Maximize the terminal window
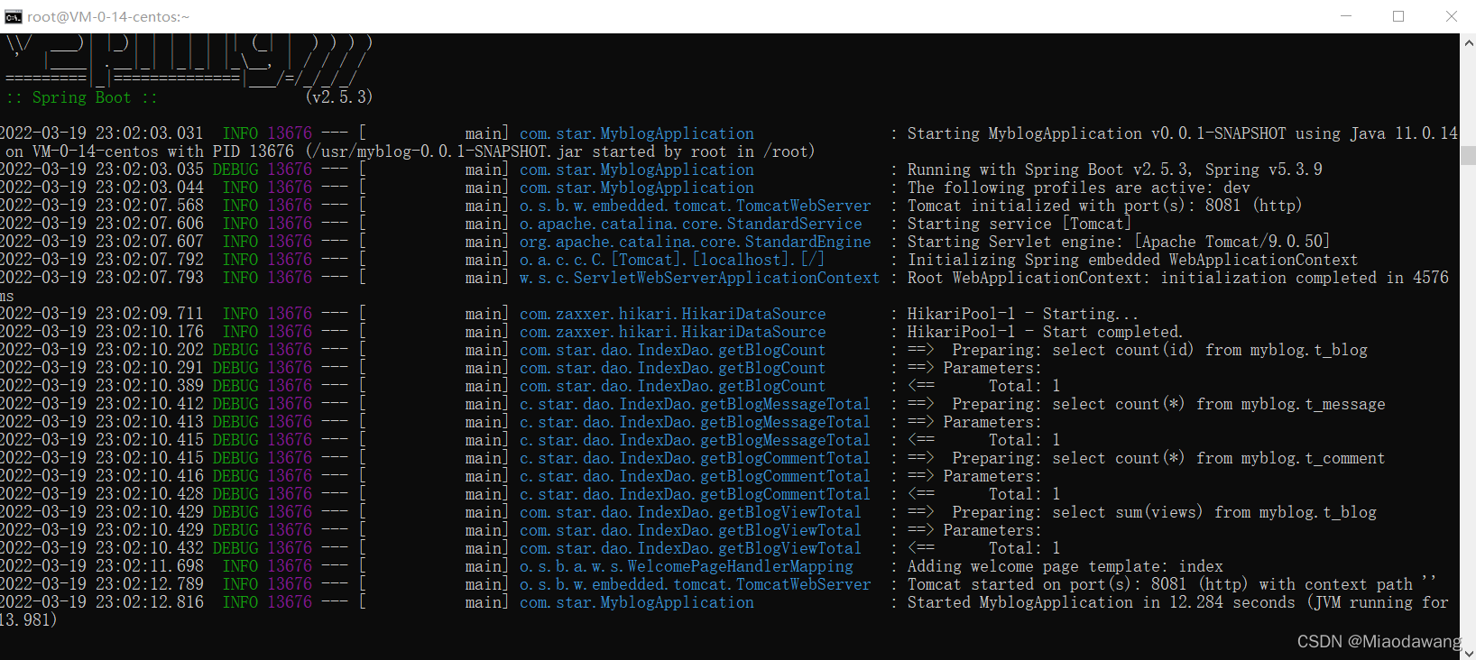The image size is (1476, 660). click(x=1398, y=16)
